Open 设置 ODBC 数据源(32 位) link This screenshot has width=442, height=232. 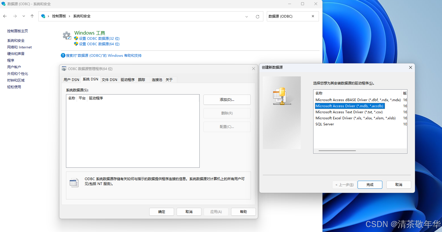99,38
